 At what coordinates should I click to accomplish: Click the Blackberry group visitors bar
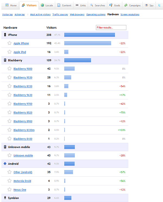tap(78, 60)
